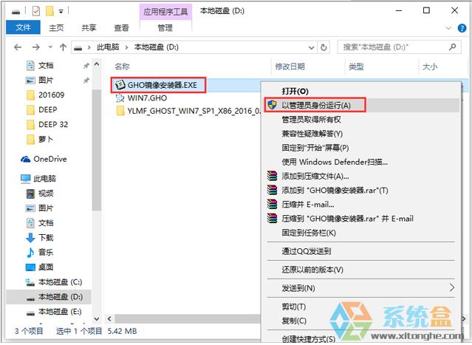Screen dimensions: 472x345
Task: Expand the ribbon using the top-right chevron
Action: pos(446,28)
